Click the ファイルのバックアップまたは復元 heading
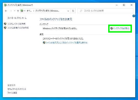The height and width of the screenshot is (100, 138). 56,19
